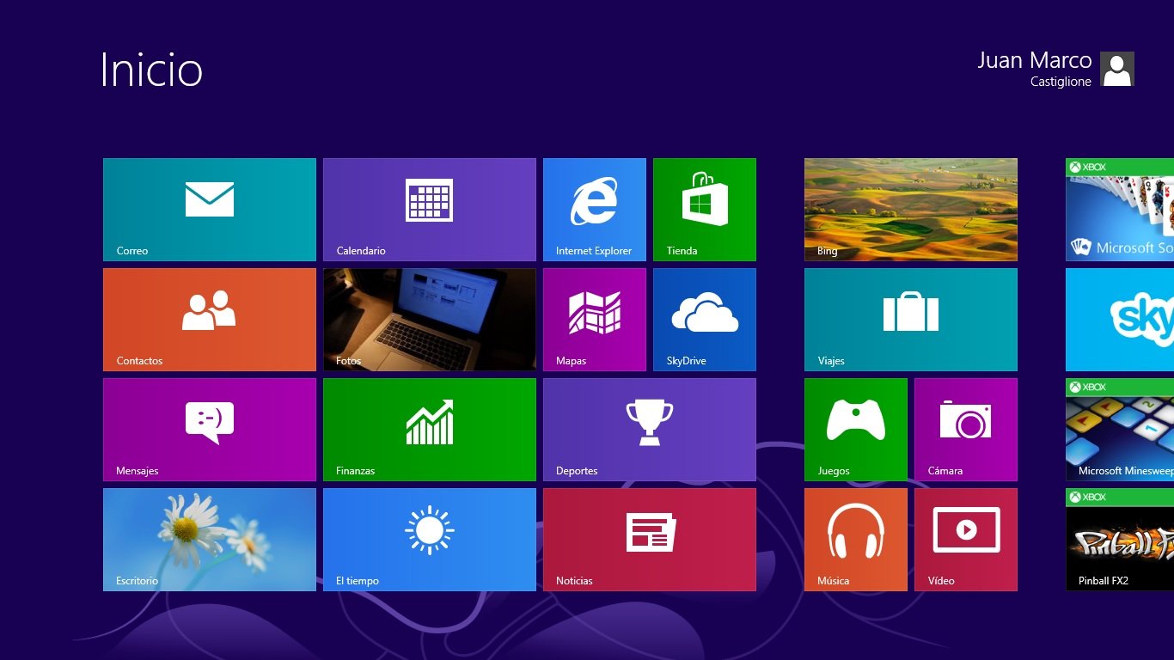Open El tiempo weather tile
1174x660 pixels.
pyautogui.click(x=430, y=540)
